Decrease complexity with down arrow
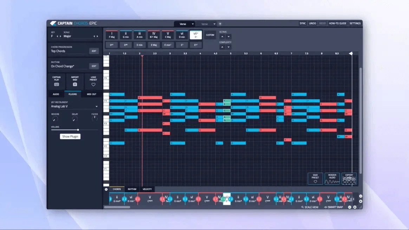This screenshot has height=230, width=409. (x=228, y=47)
